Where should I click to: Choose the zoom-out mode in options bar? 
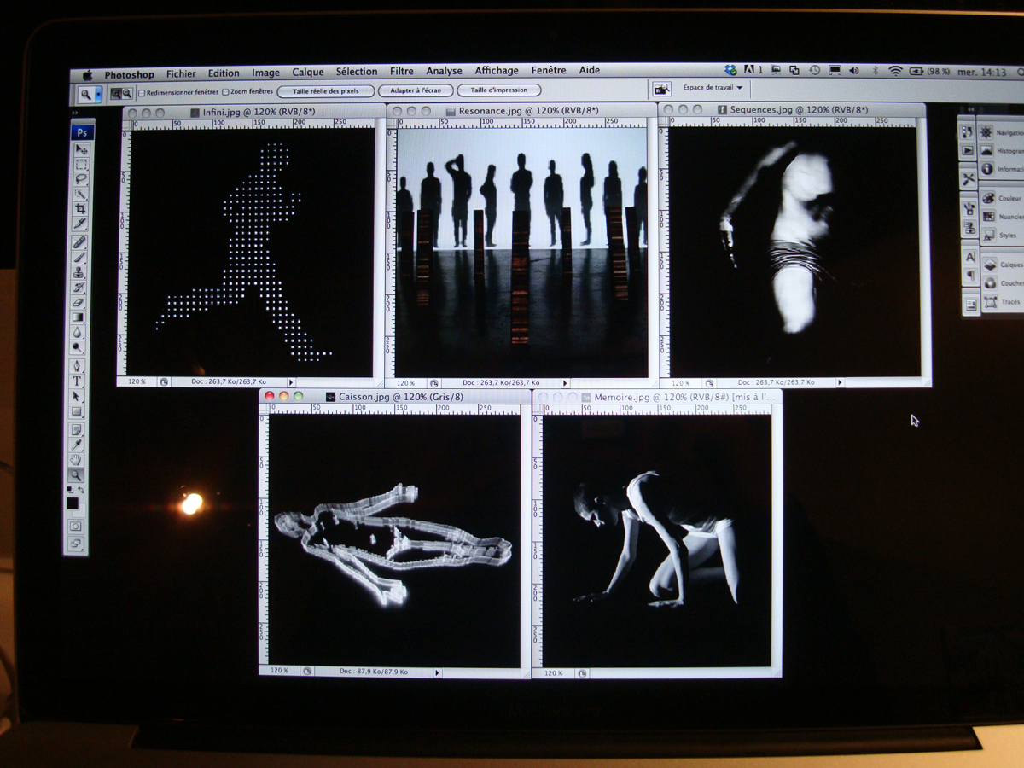click(x=127, y=93)
